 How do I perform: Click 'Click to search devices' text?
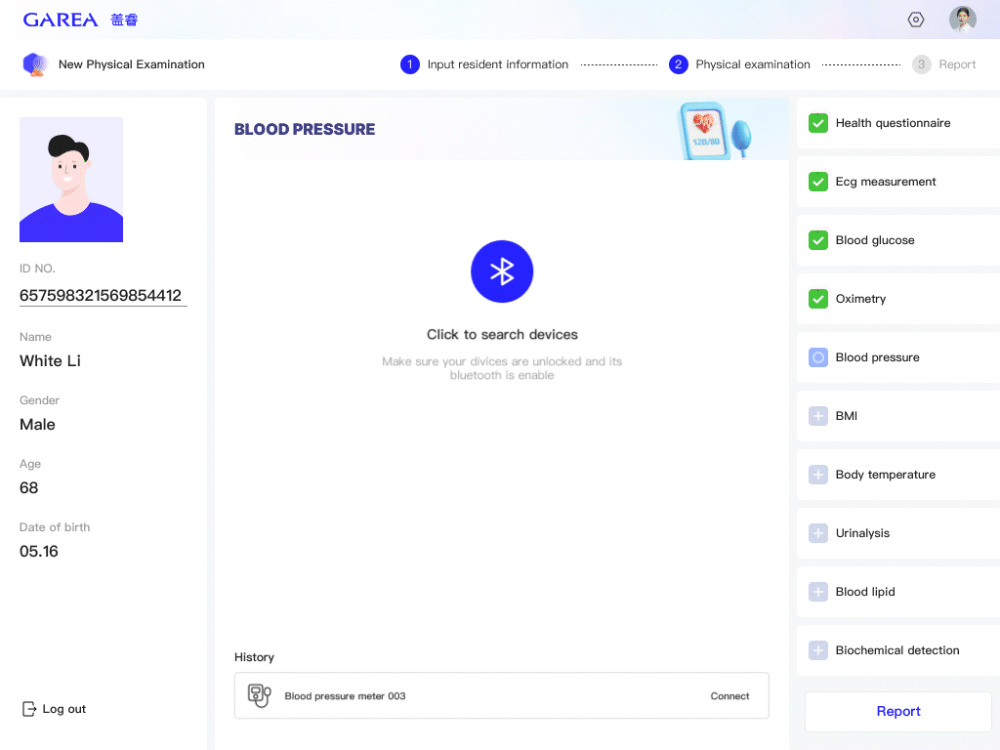[x=502, y=334]
